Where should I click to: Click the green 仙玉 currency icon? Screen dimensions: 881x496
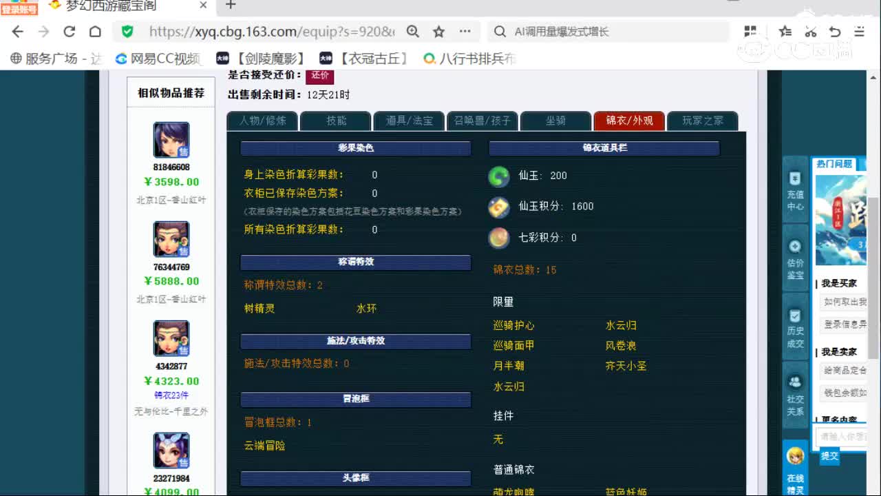(x=498, y=176)
